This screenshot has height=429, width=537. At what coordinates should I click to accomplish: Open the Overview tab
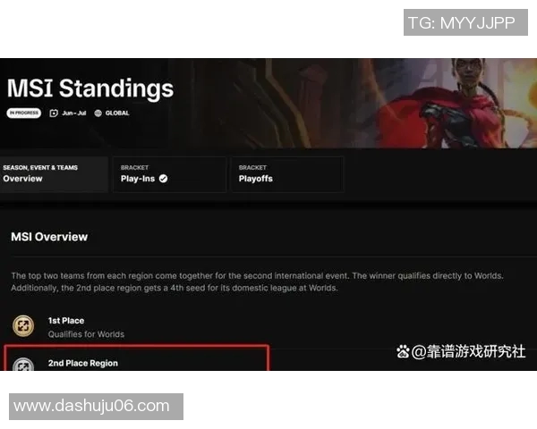(x=54, y=174)
